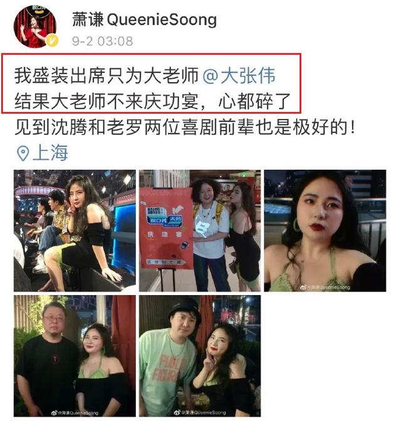401x421 pixels.
Task: Tap the 脱口秀大会 logo on poster
Action: pos(165,216)
